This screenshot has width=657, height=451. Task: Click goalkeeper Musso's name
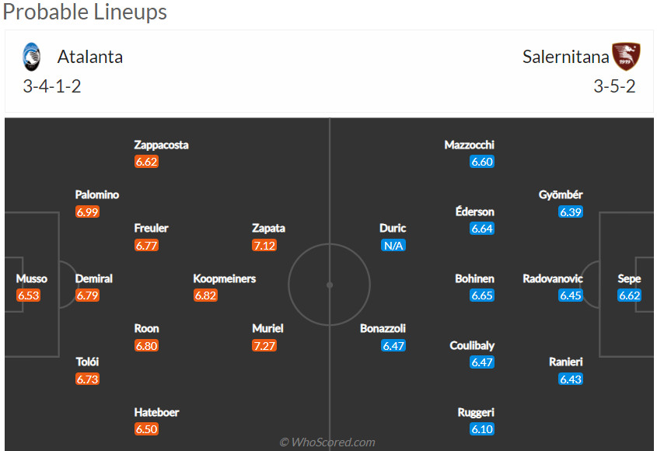[x=32, y=278]
